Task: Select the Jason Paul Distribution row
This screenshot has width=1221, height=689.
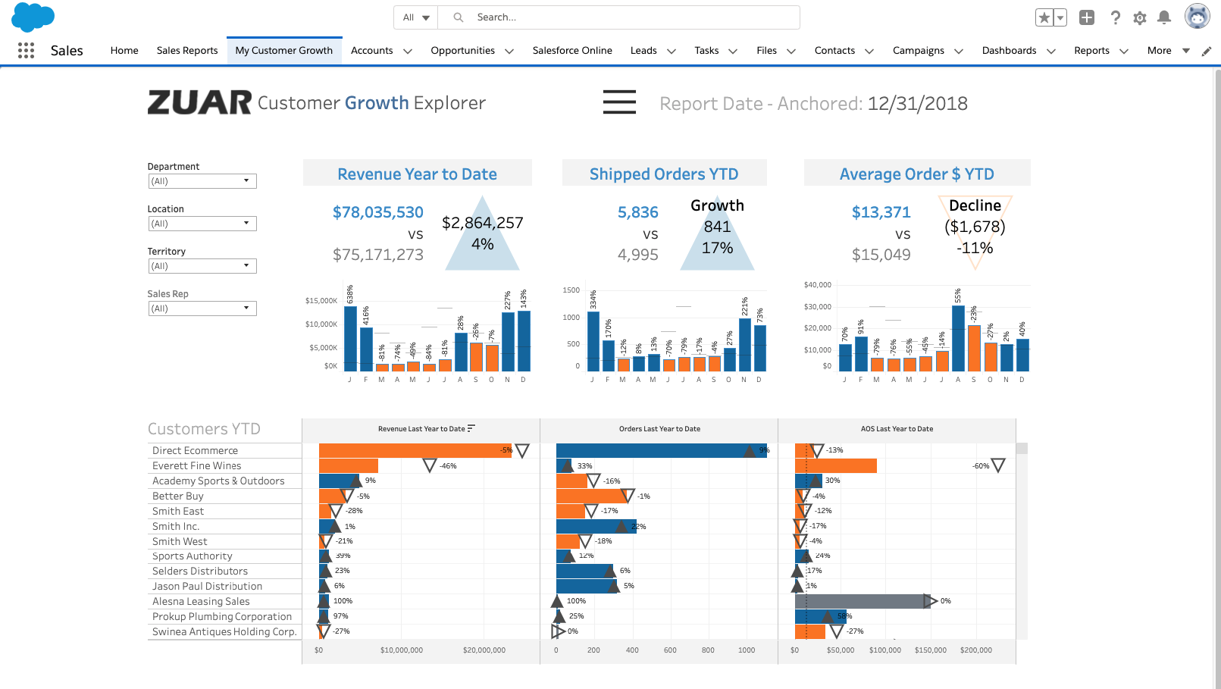Action: tap(224, 586)
